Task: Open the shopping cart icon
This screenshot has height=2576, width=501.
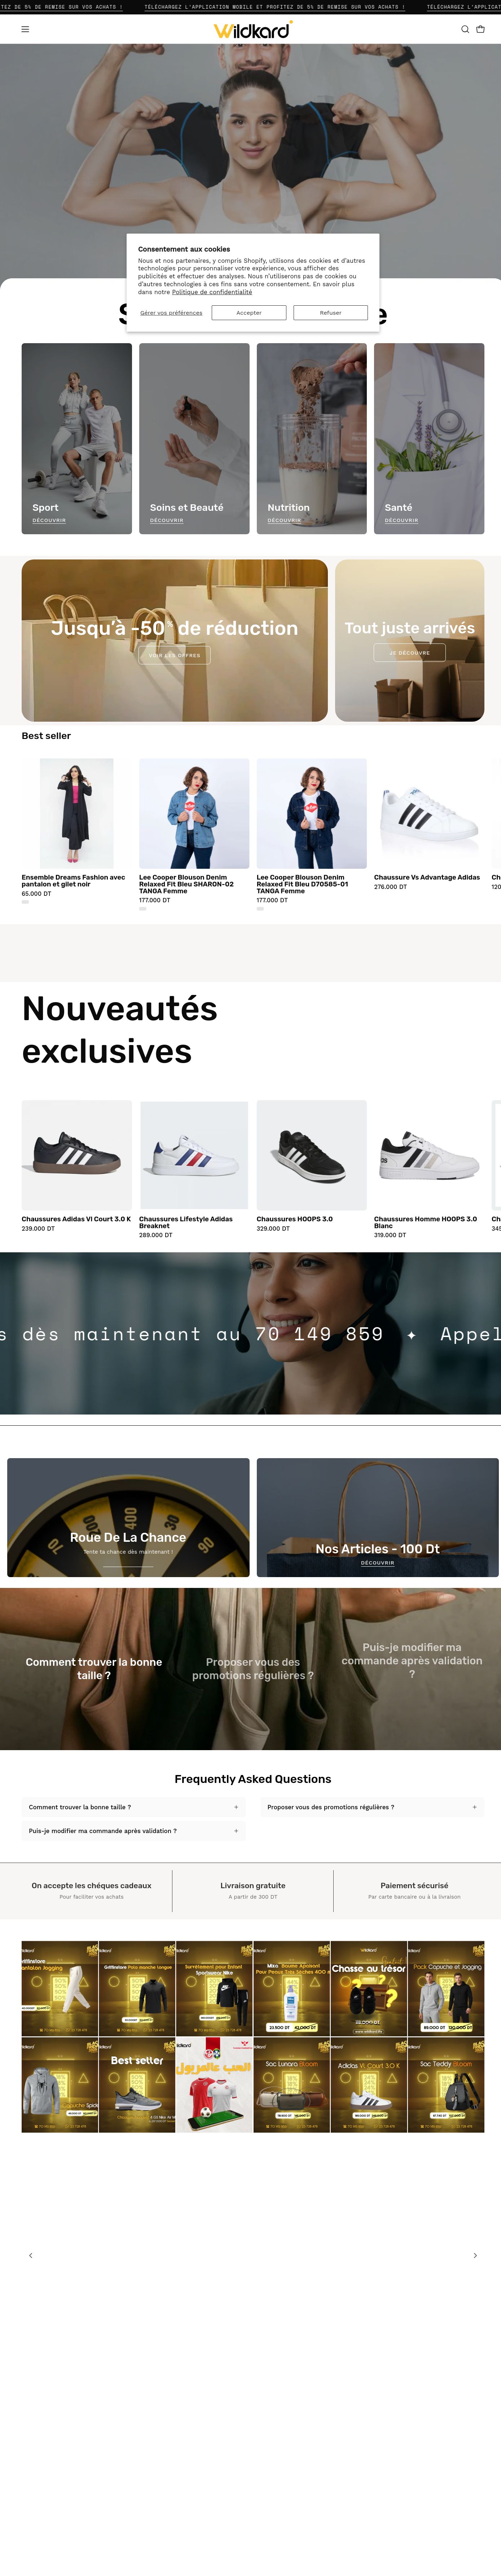Action: [x=480, y=29]
